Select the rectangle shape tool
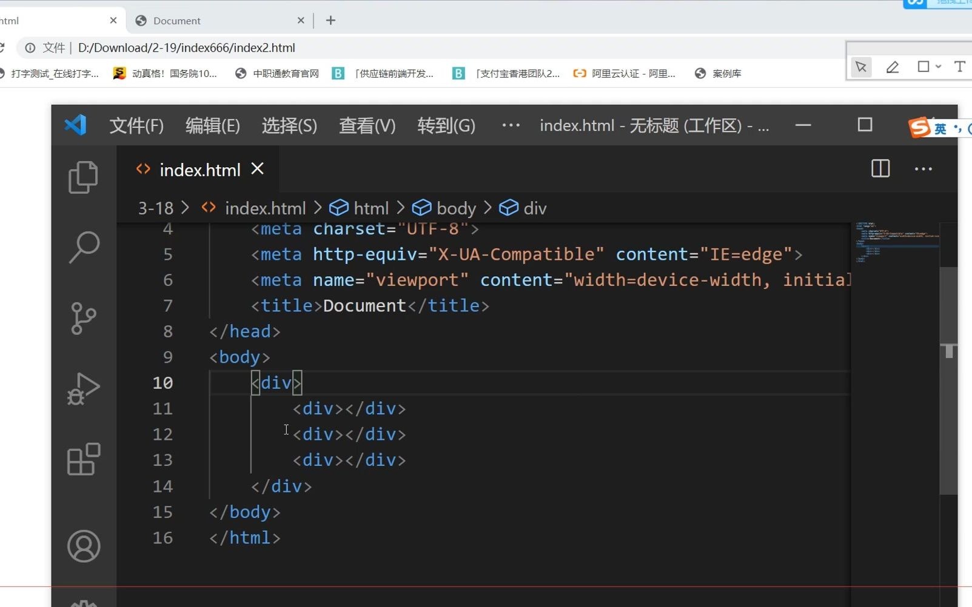The image size is (972, 607). tap(923, 67)
